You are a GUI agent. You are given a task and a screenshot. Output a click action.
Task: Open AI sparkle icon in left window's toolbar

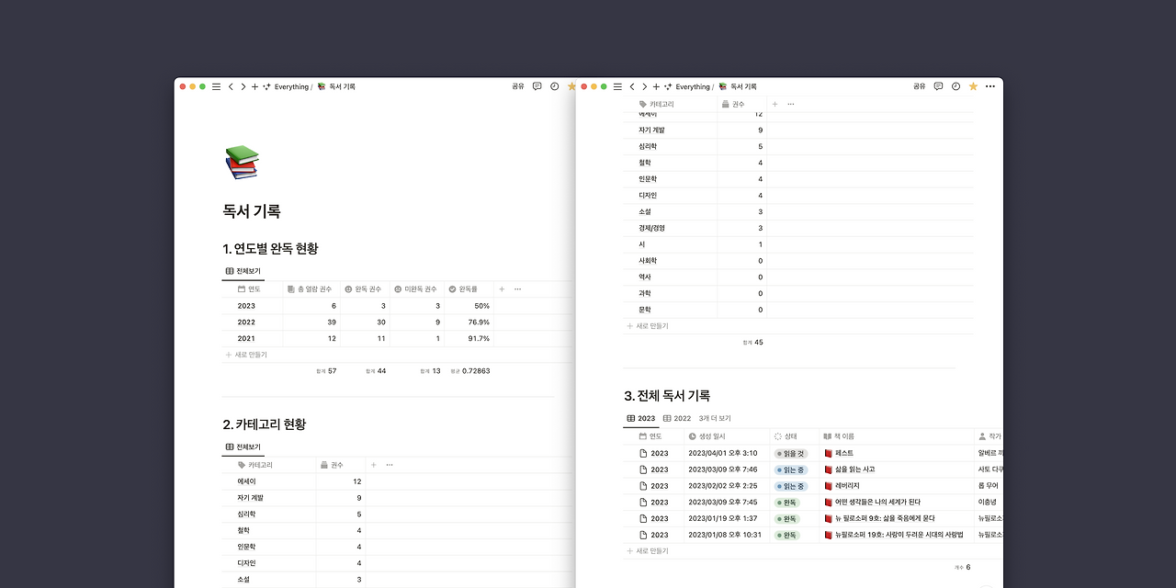pos(266,86)
